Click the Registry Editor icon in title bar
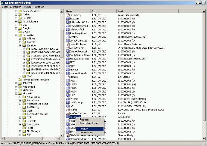Screen dimensions: 207x146 pos(3,3)
